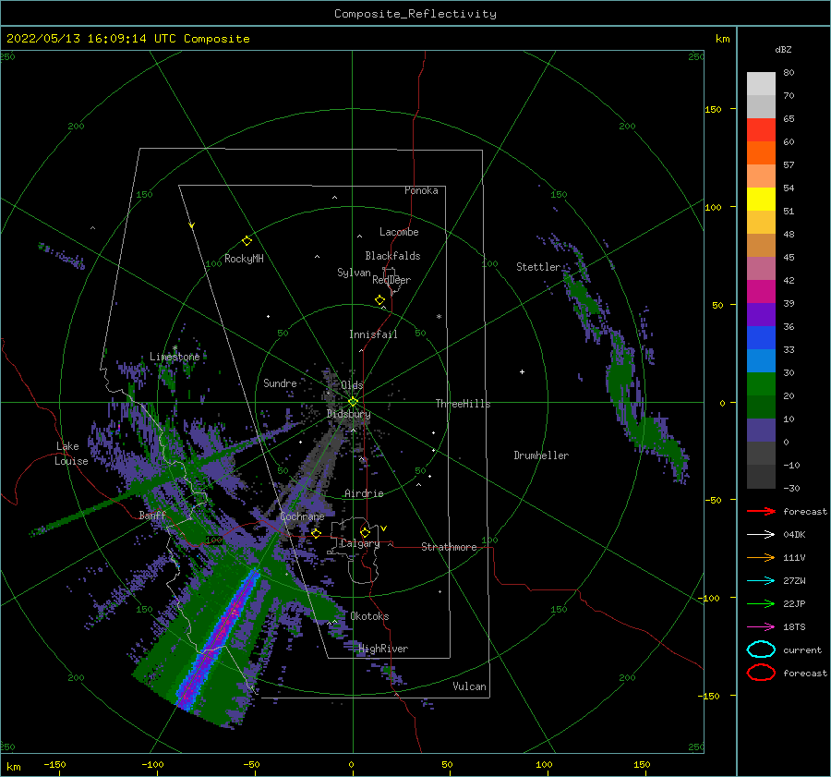831x777 pixels.
Task: Click the cyan 27ZW arrow icon
Action: click(761, 581)
